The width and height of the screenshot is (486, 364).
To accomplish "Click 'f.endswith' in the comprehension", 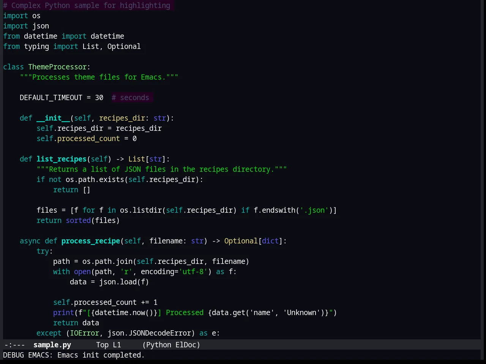I will [x=275, y=210].
